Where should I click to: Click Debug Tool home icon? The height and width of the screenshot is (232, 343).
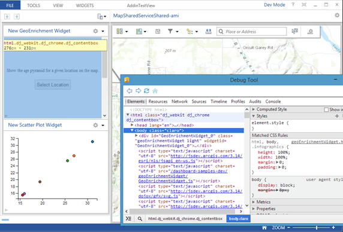click(x=155, y=91)
